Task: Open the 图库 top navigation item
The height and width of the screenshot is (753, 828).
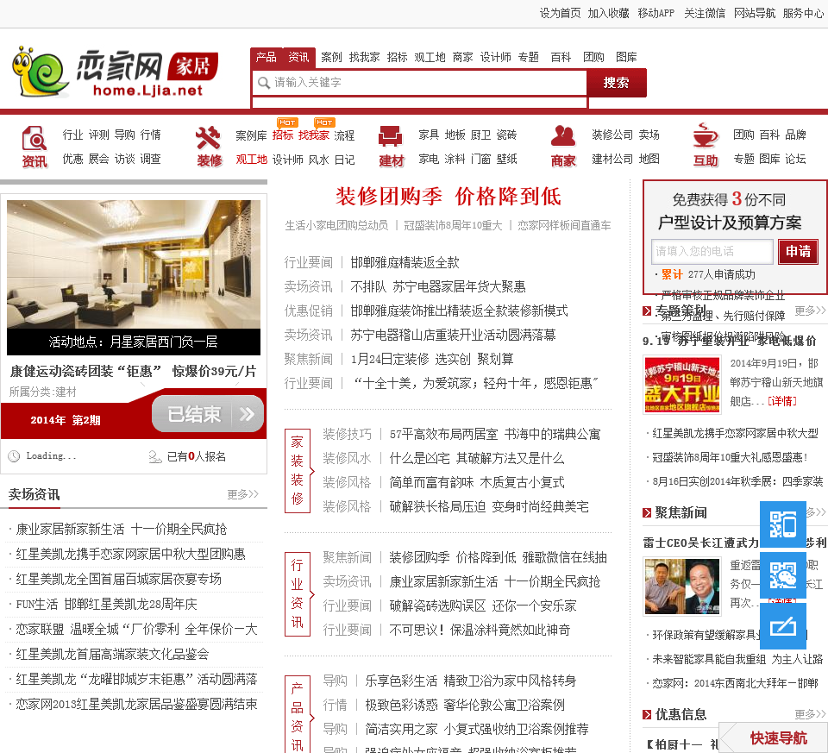Action: click(x=626, y=57)
